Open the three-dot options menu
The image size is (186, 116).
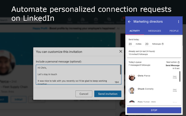pyautogui.click(x=179, y=22)
